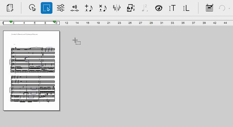Screen dimensions: 233x127
Task: Select the L text cursor tool
Action: (186, 8)
